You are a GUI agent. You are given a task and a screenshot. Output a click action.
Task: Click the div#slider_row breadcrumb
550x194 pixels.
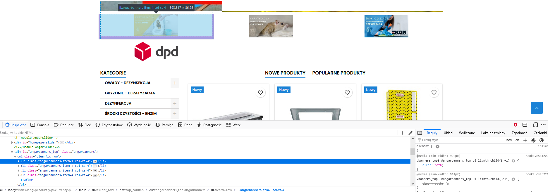click(x=103, y=190)
